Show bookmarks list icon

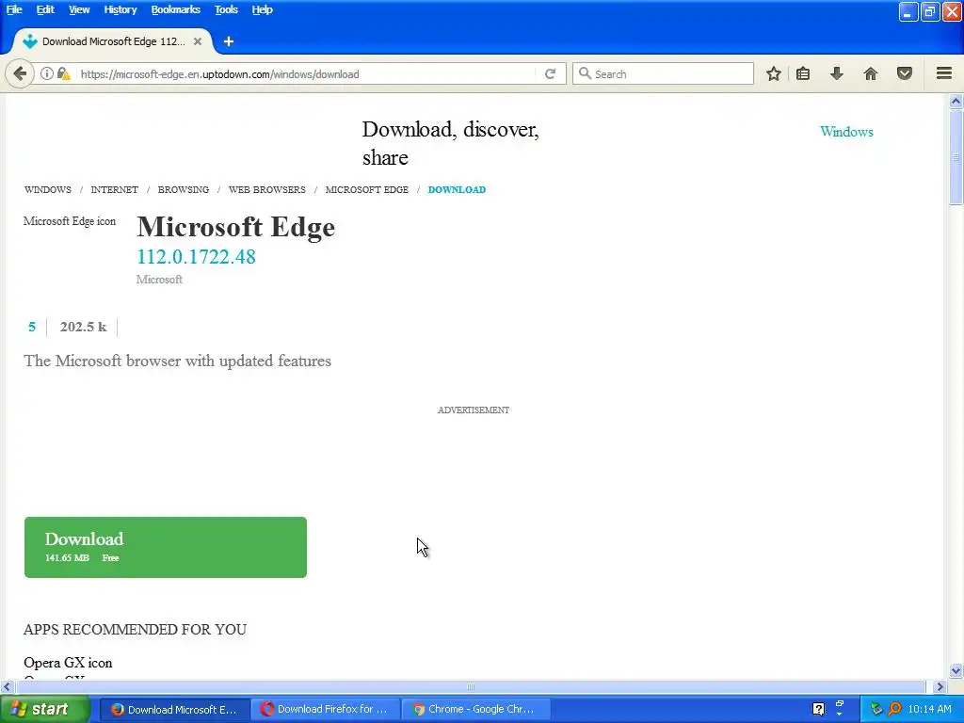click(x=803, y=73)
